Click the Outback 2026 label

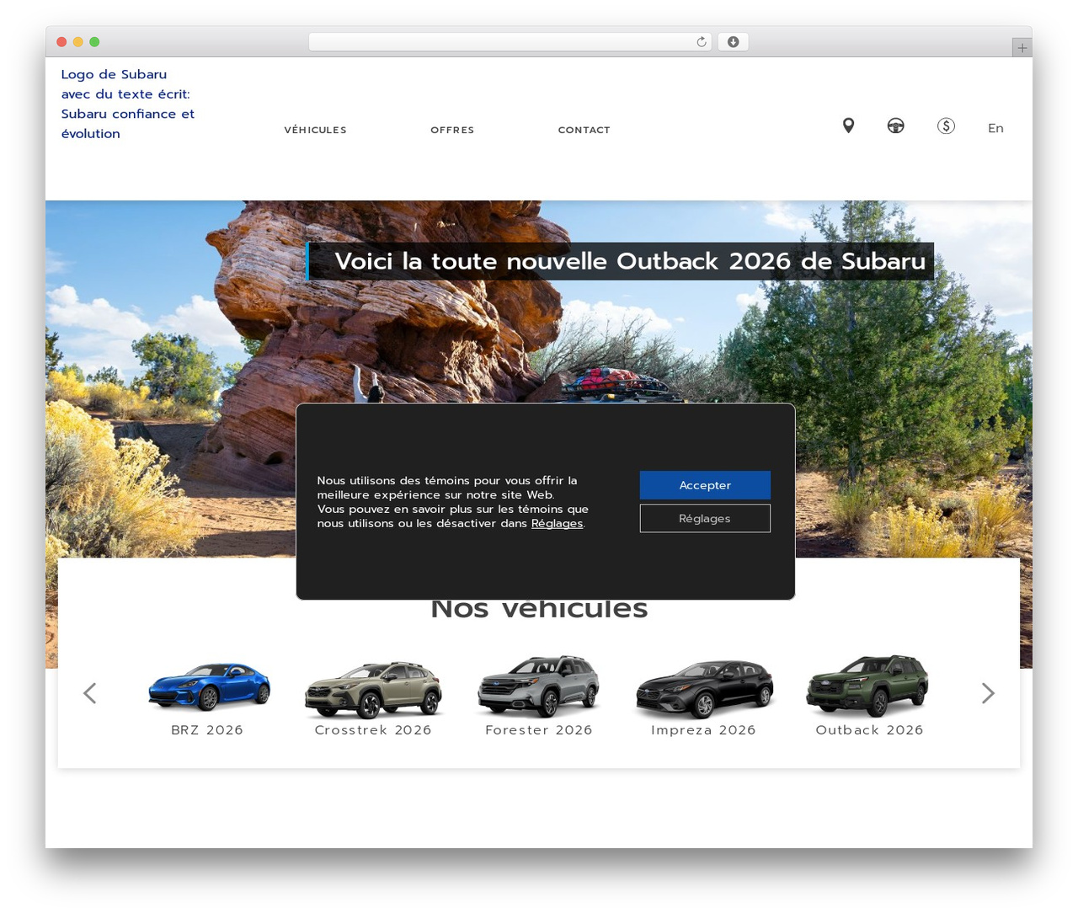tap(869, 730)
